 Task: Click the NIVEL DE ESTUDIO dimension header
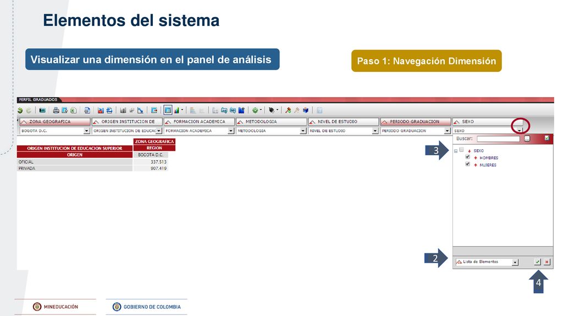[x=344, y=122]
